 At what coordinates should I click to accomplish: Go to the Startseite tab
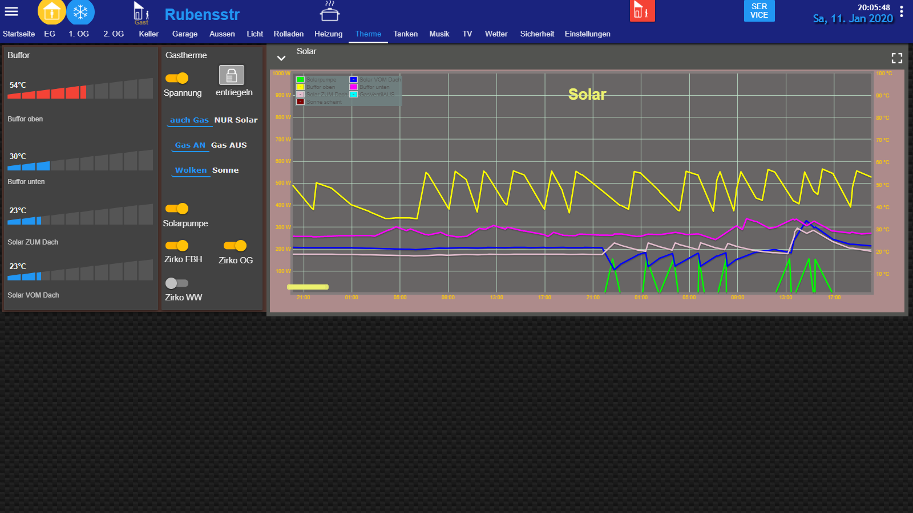point(19,34)
